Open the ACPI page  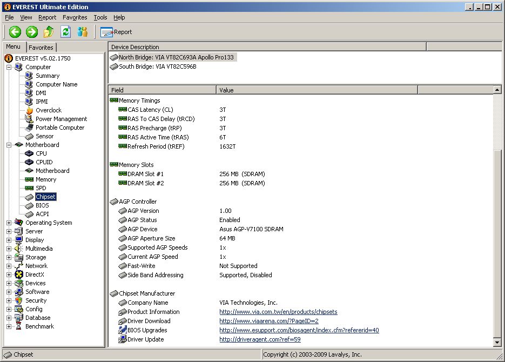tap(42, 214)
